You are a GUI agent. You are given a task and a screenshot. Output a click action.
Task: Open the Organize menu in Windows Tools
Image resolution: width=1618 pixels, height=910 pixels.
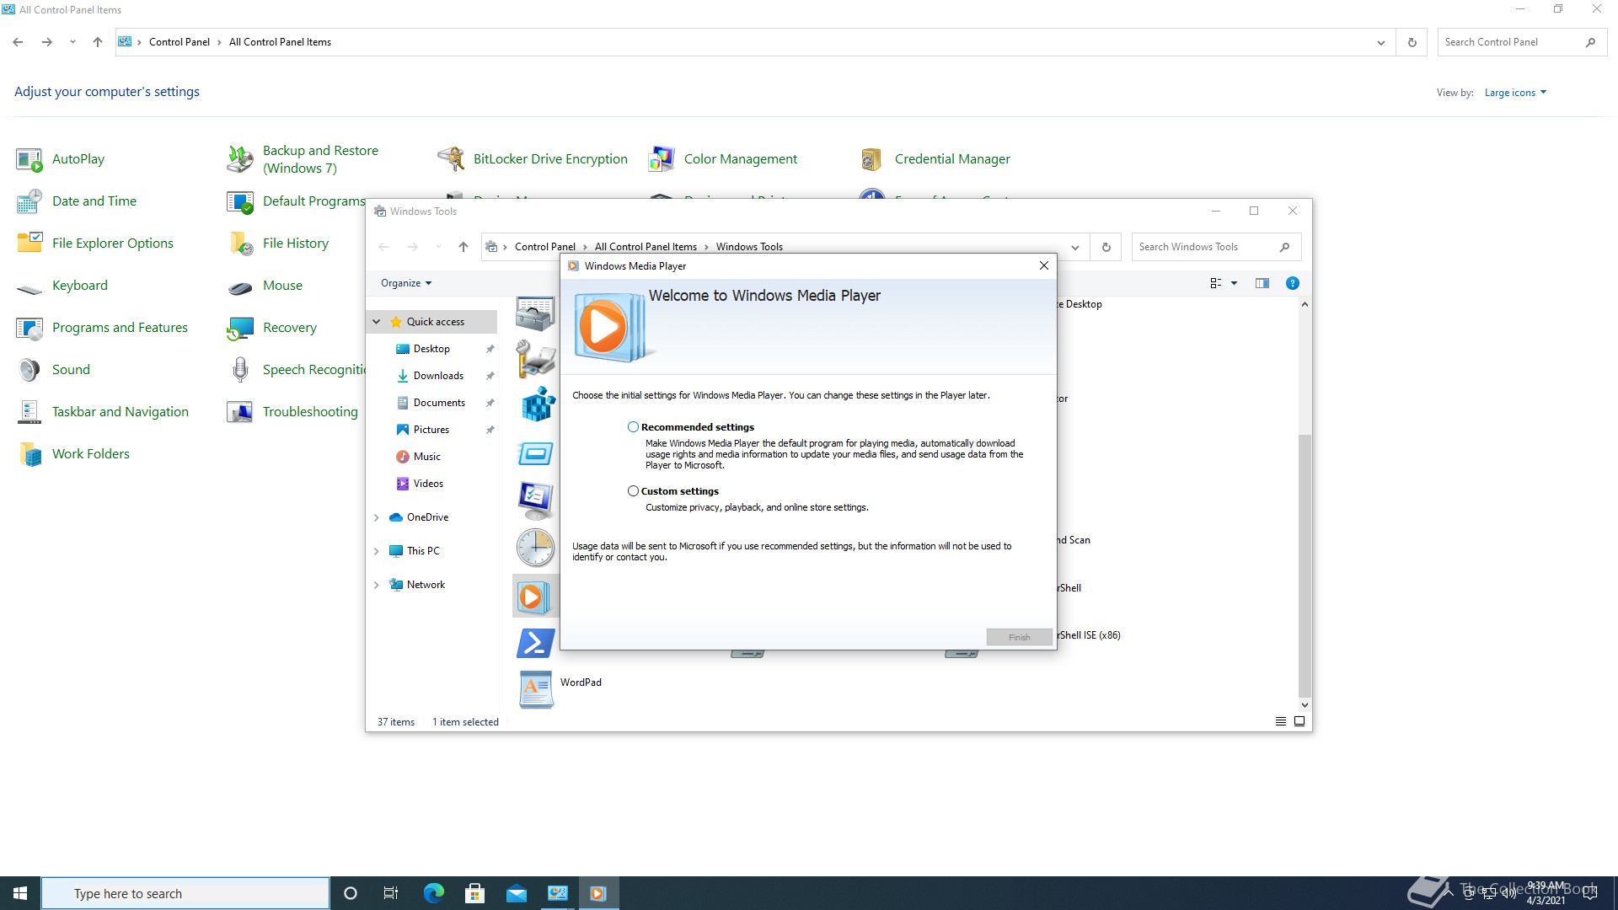click(x=406, y=283)
